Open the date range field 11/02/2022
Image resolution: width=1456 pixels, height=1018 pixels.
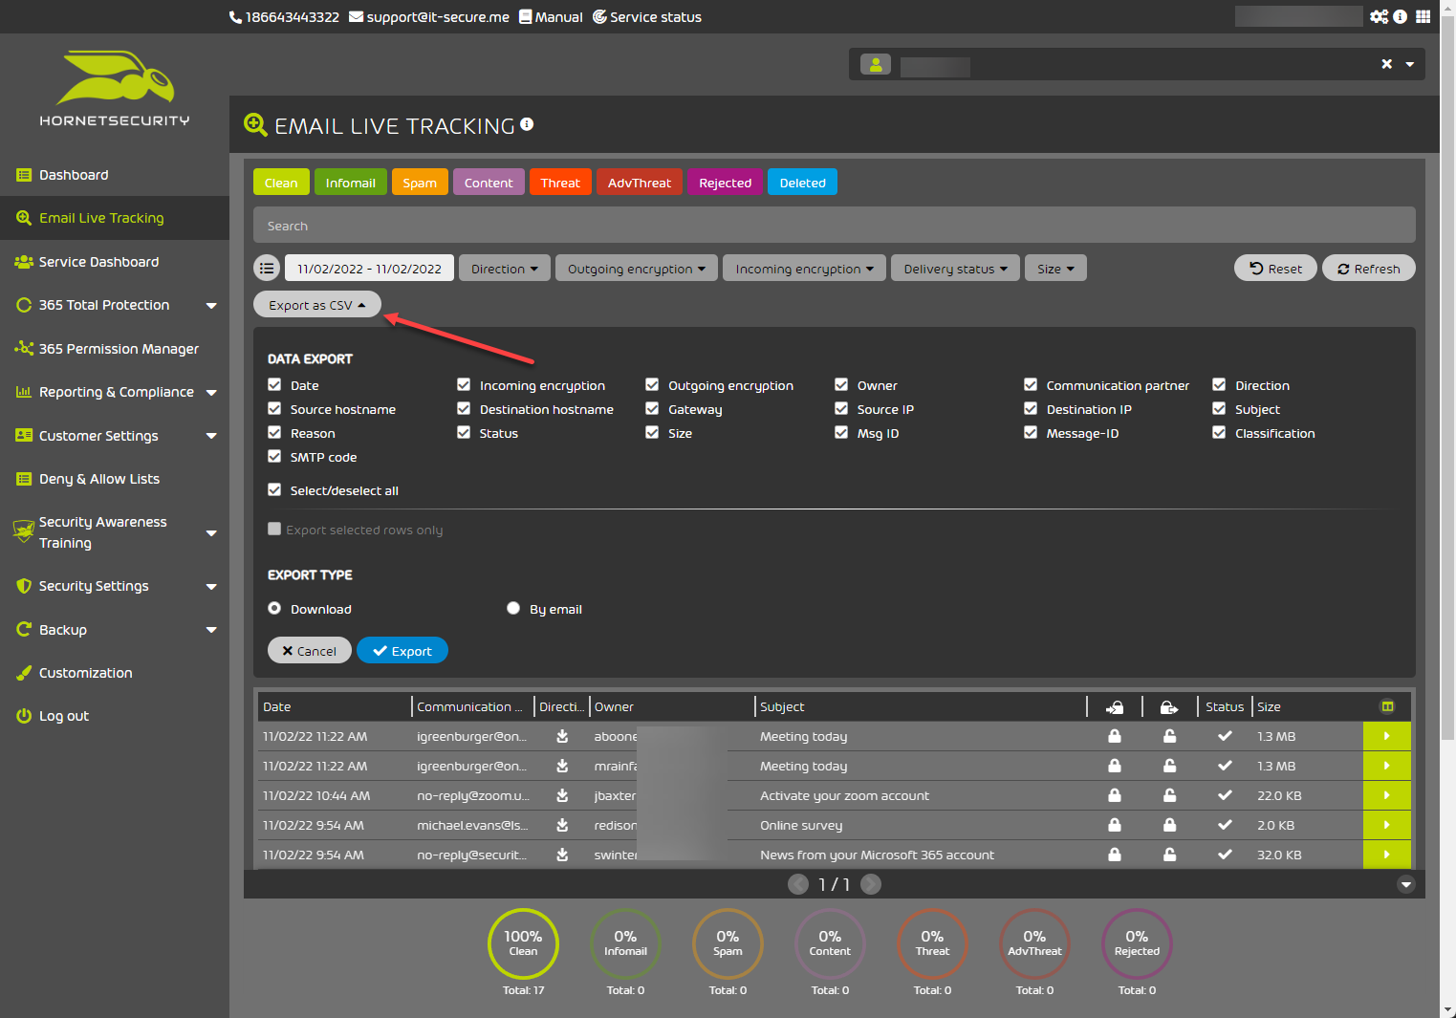point(369,269)
